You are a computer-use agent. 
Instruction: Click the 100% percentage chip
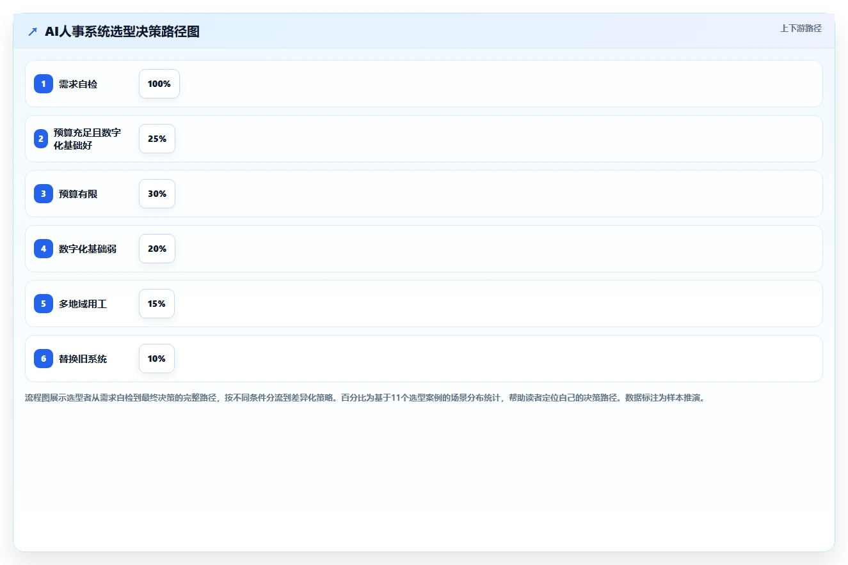(x=159, y=84)
